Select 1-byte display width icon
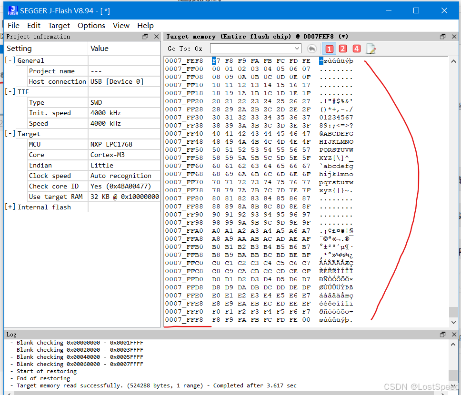Screen dimensions: 461x395 (x=329, y=49)
